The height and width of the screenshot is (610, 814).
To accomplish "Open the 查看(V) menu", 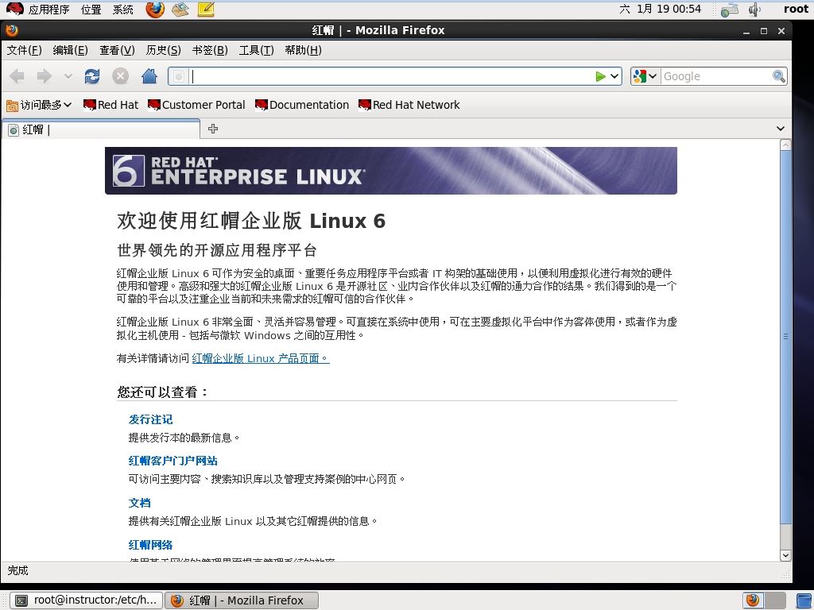I will 118,50.
